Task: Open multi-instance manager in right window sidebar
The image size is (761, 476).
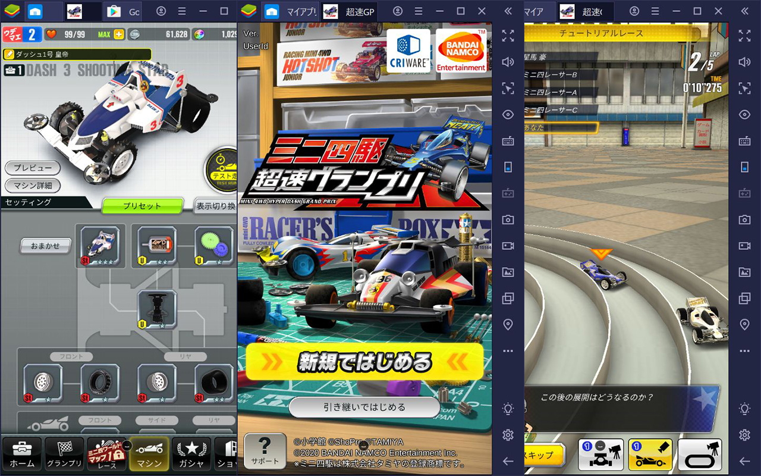Action: 744,298
